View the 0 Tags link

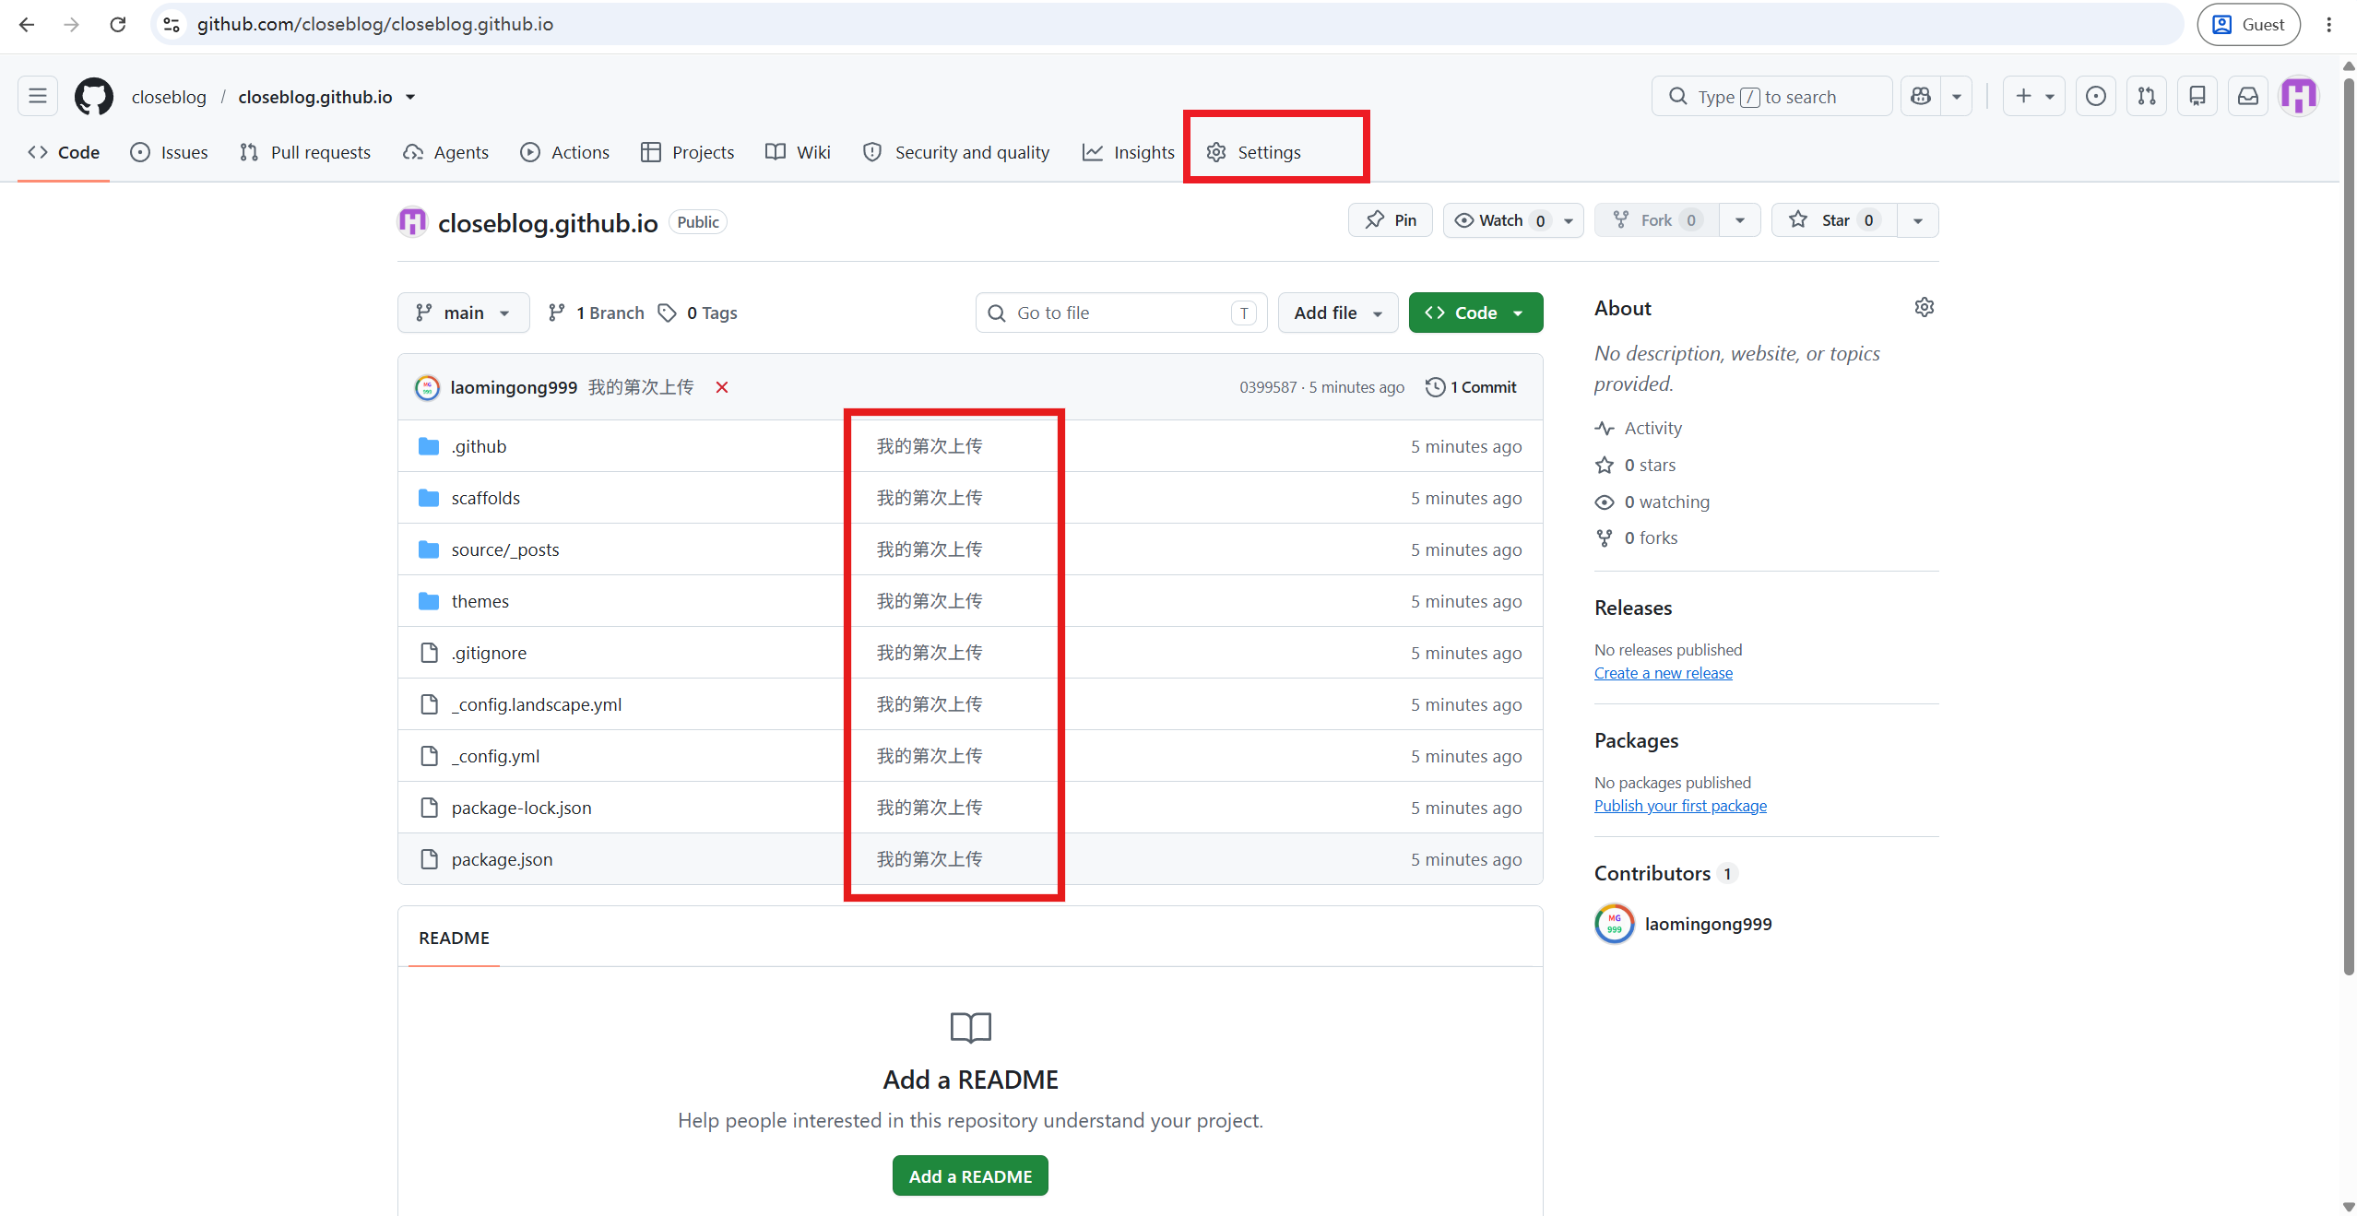click(x=698, y=313)
